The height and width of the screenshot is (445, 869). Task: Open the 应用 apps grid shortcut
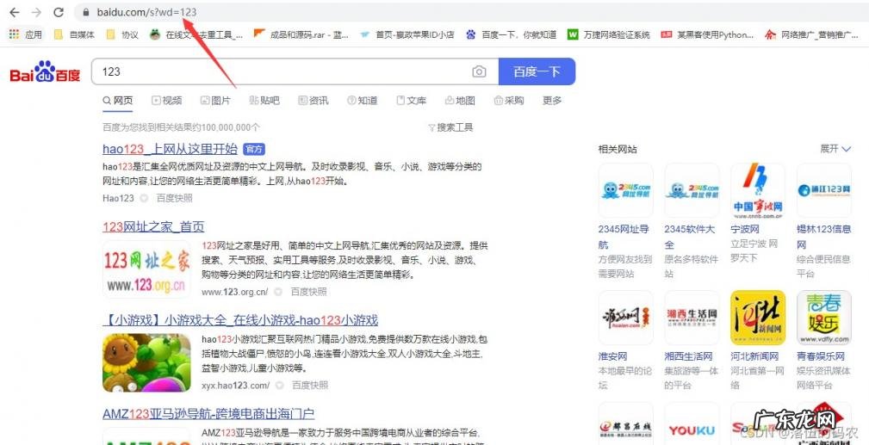(26, 34)
